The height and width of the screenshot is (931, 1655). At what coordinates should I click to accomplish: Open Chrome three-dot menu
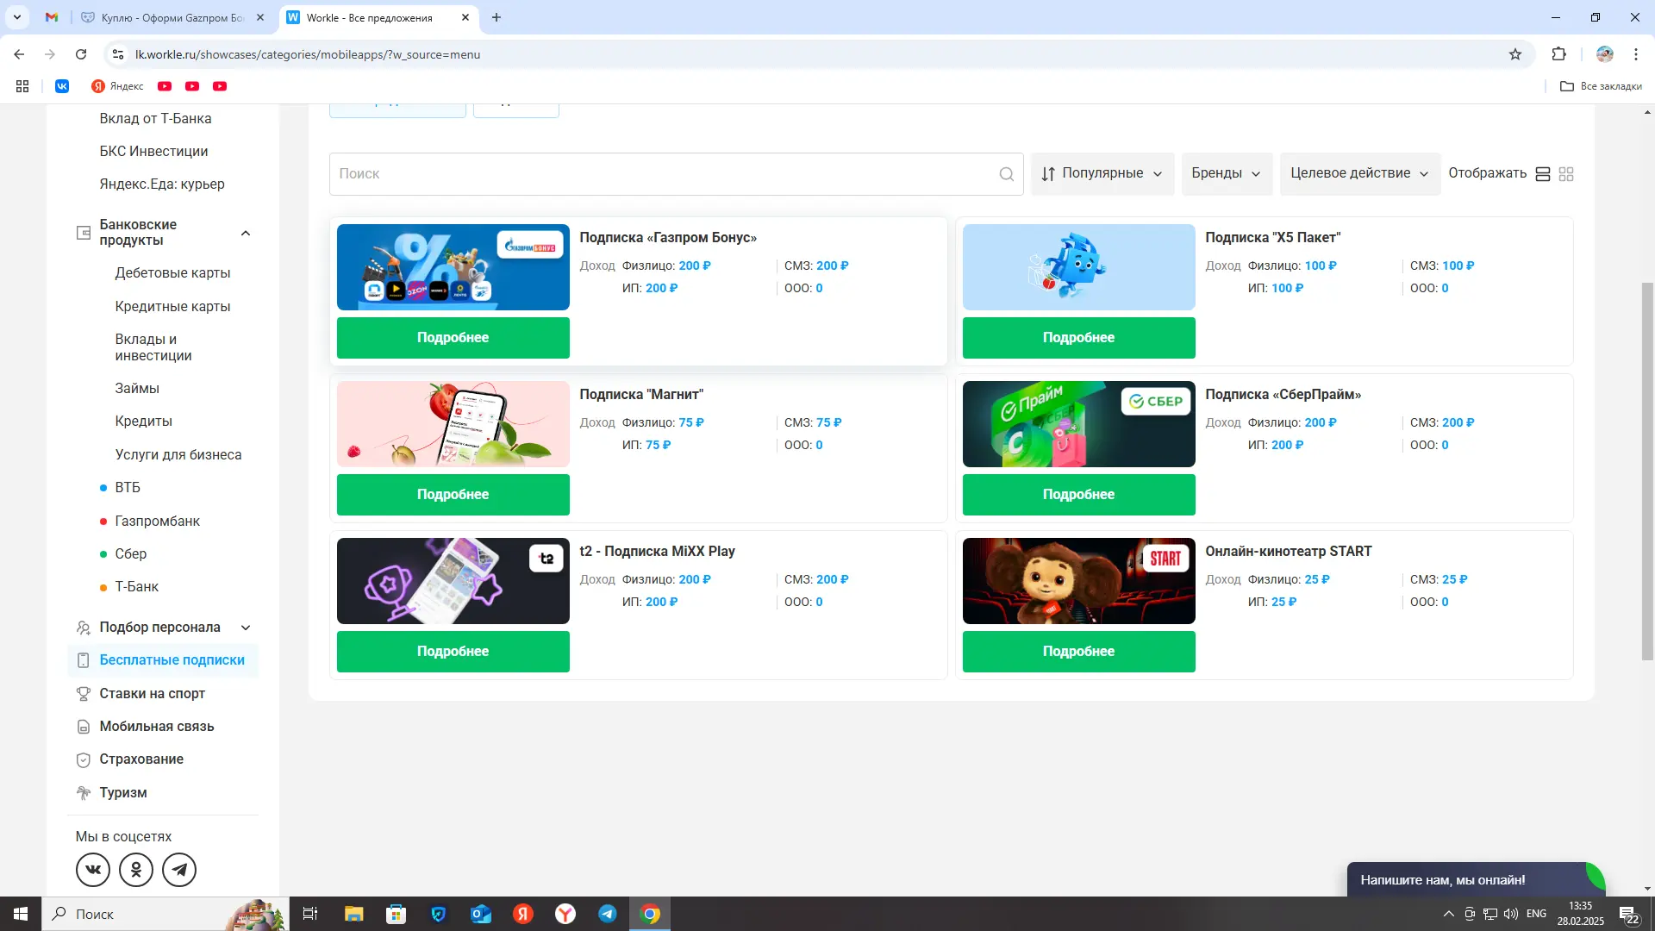pyautogui.click(x=1636, y=54)
